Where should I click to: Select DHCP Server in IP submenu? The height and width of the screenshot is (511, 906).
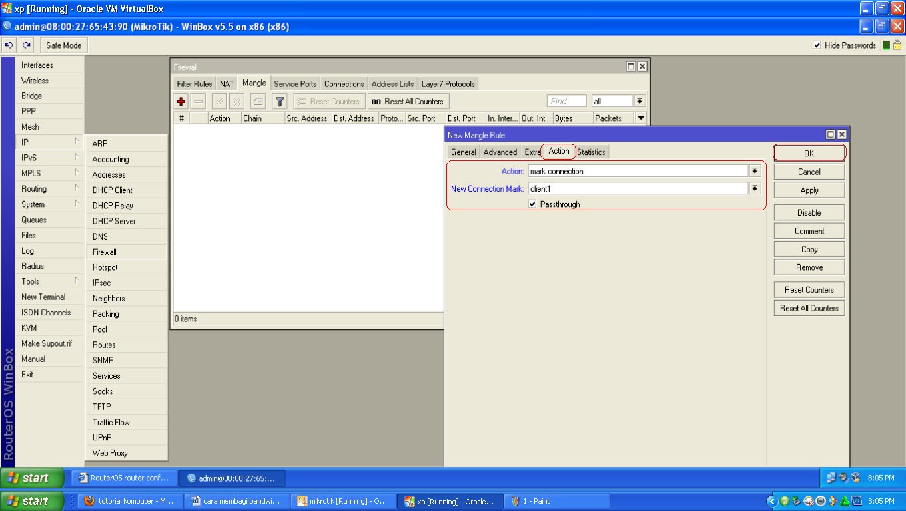tap(127, 221)
